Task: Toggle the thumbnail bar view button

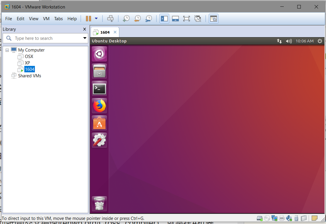Action: (x=175, y=19)
